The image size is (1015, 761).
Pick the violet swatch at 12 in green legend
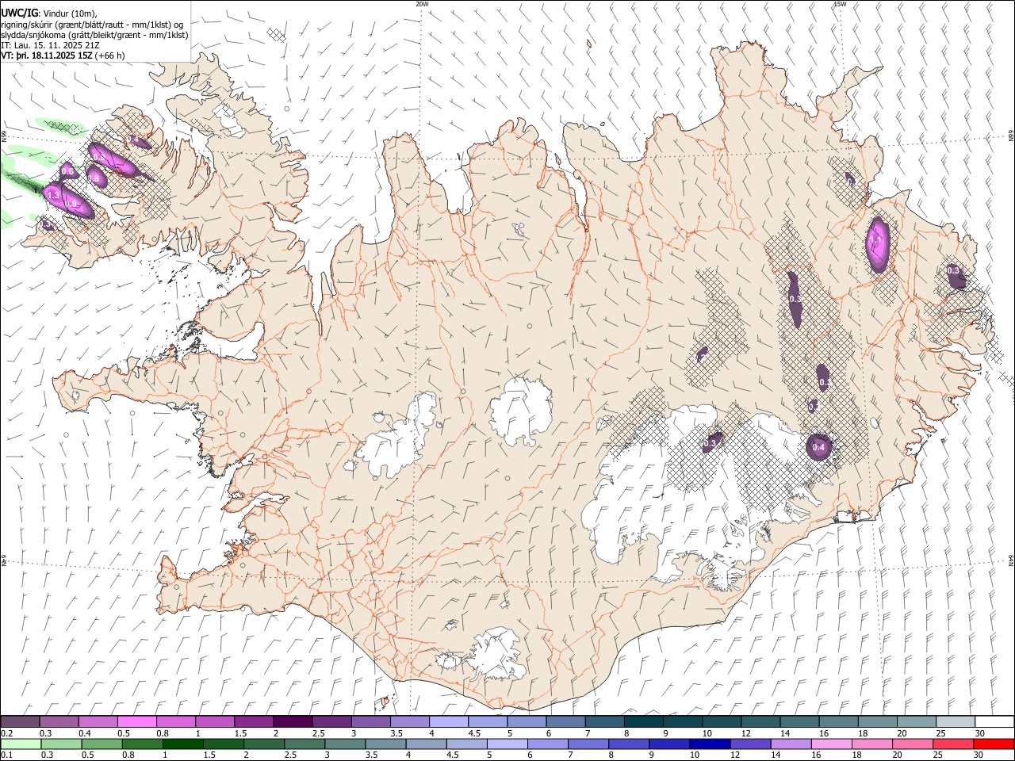pos(750,744)
